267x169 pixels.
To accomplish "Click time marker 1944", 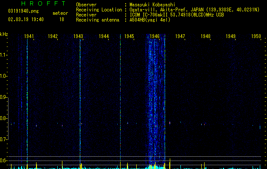I will click(x=104, y=36).
